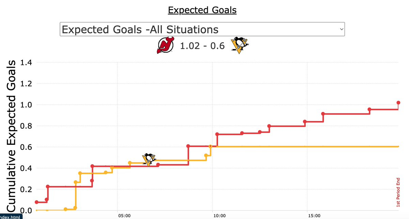Click the 05:00 time axis label
Viewport: 409px width, 219px height.
pos(124,216)
